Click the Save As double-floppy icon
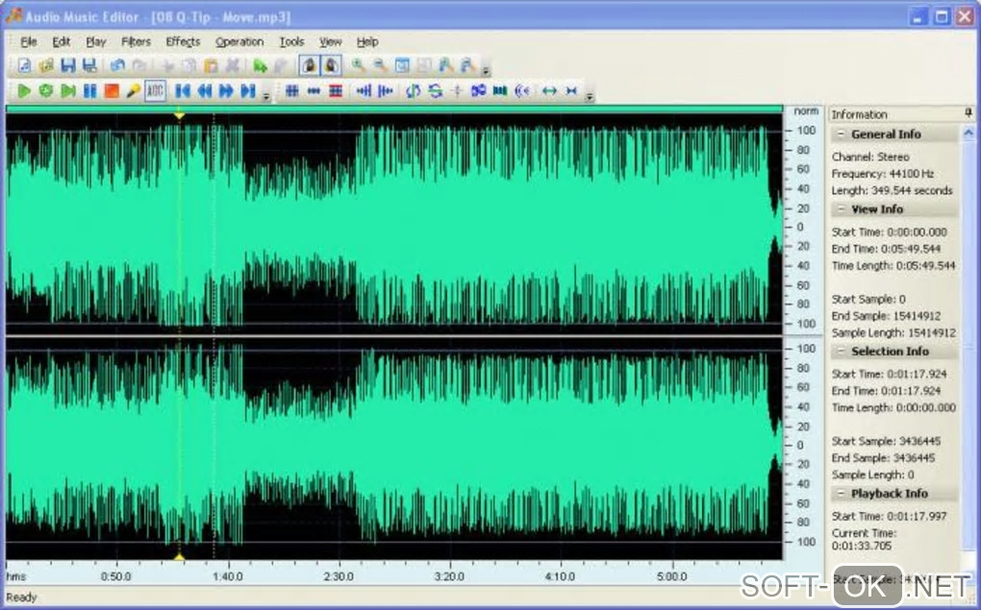Screen dimensions: 981x610 coord(89,65)
